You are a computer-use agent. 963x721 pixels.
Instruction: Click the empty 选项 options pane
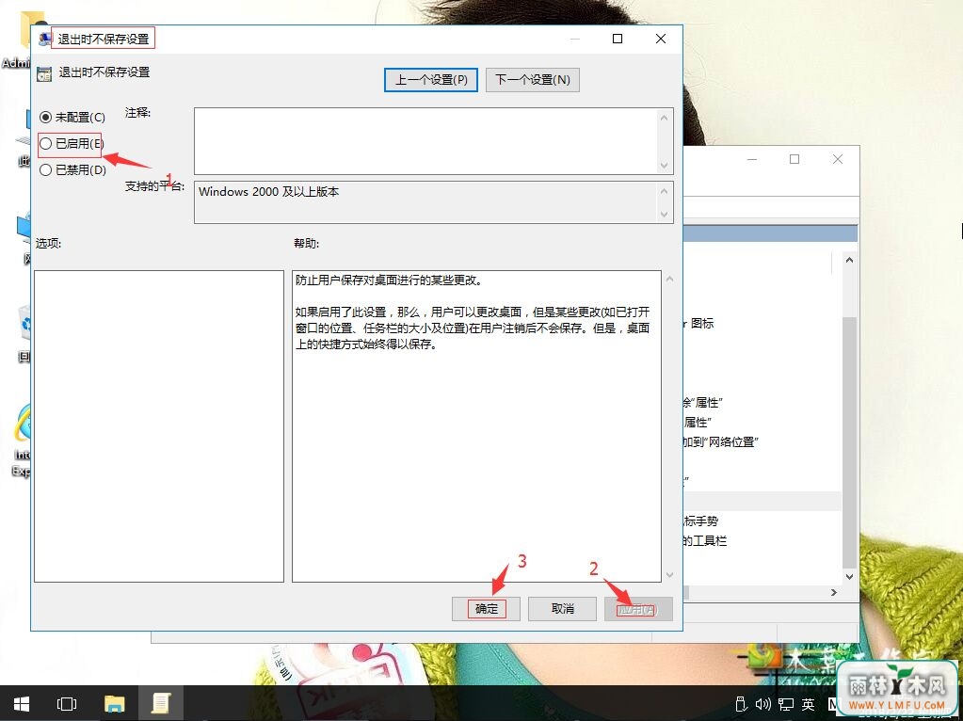pyautogui.click(x=159, y=426)
